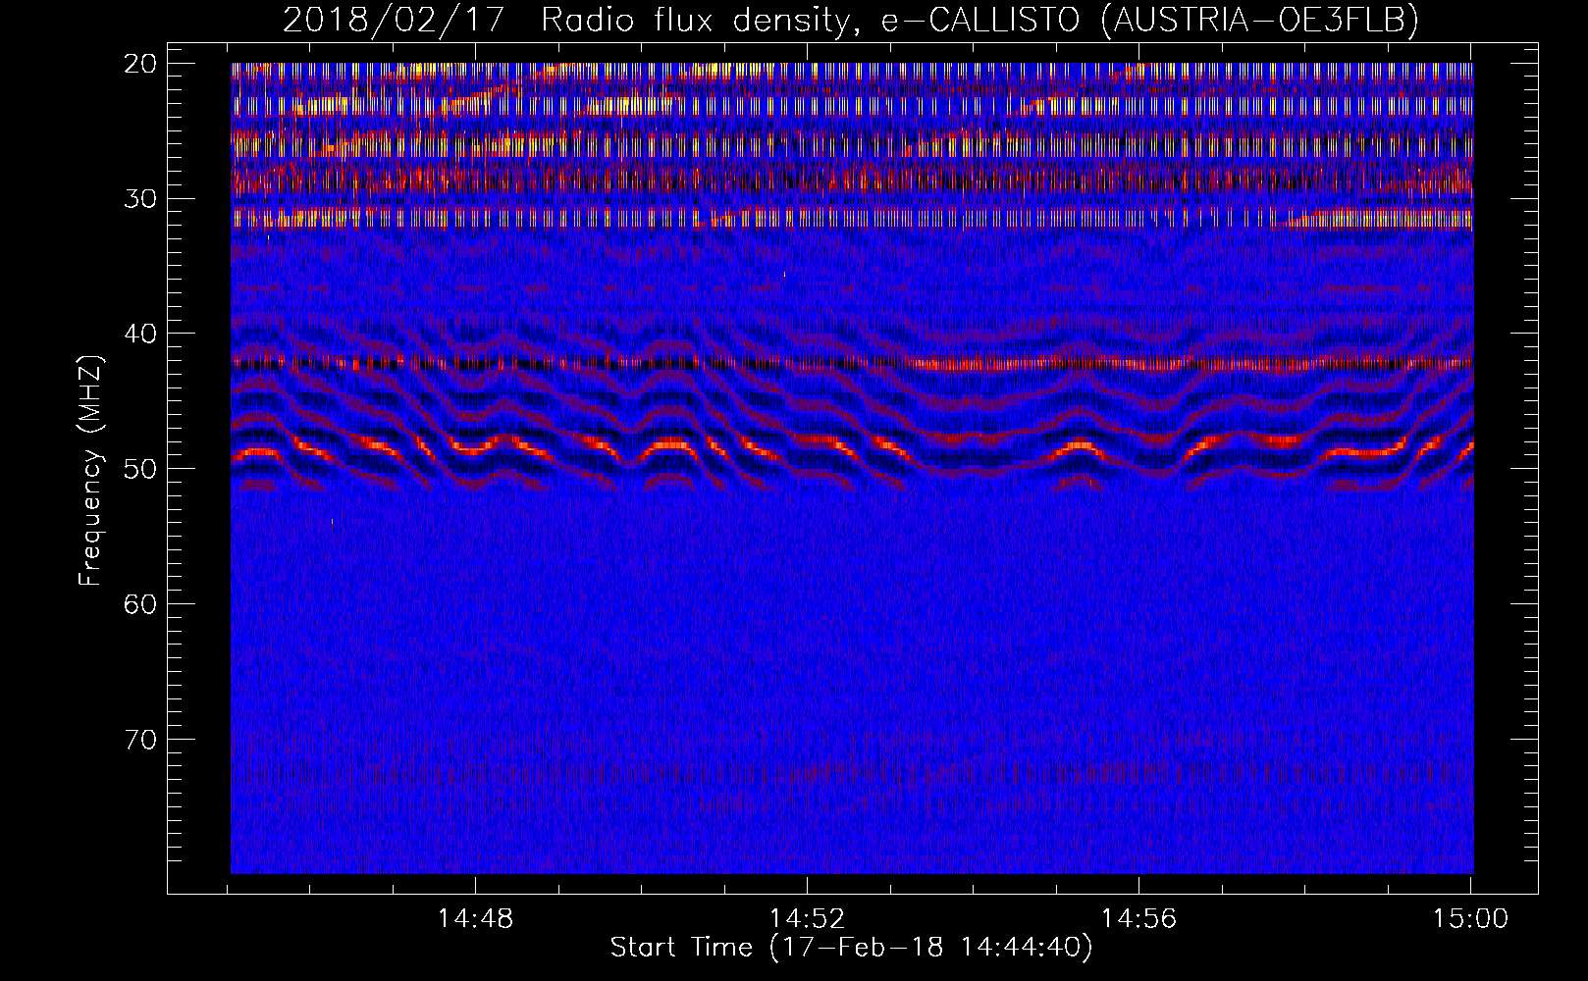Viewport: 1588px width, 981px height.
Task: Click the 40 frequency tick label
Action: click(141, 334)
